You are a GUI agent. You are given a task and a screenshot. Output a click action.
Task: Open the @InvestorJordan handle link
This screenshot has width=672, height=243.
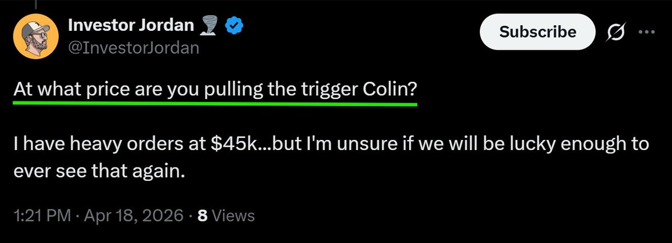(x=133, y=48)
